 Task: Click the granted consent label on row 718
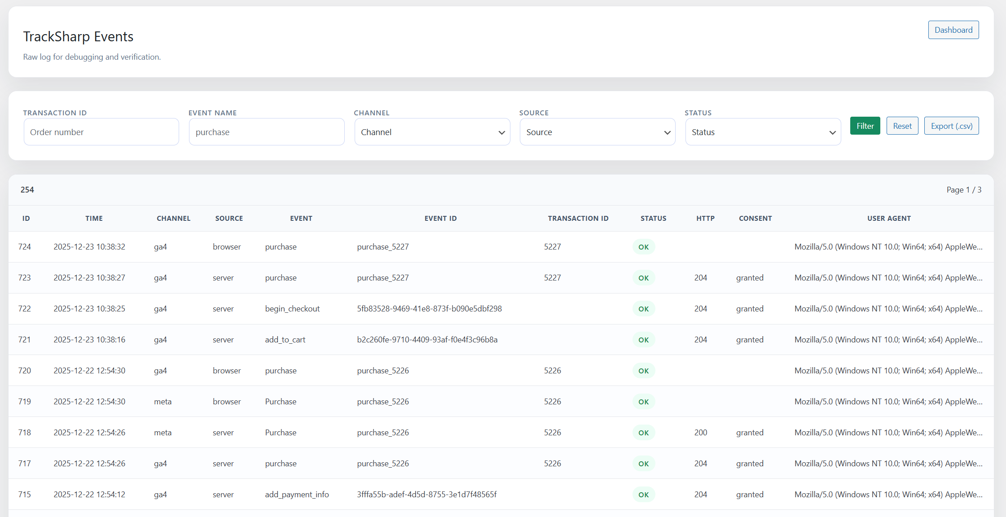[749, 432]
